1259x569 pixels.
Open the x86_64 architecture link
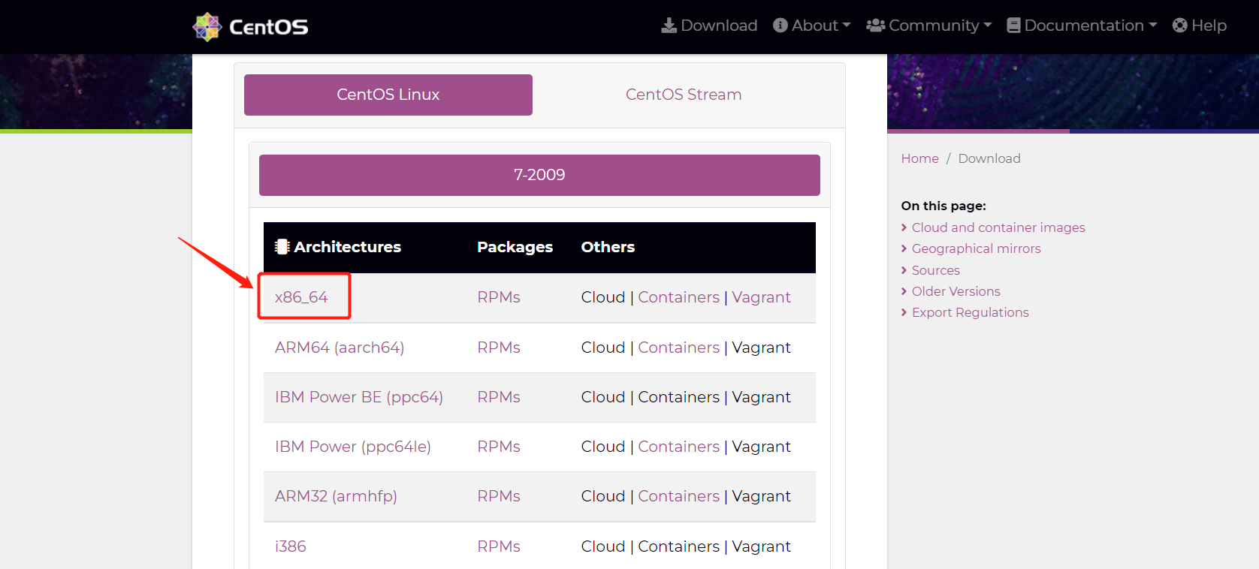[x=301, y=297]
